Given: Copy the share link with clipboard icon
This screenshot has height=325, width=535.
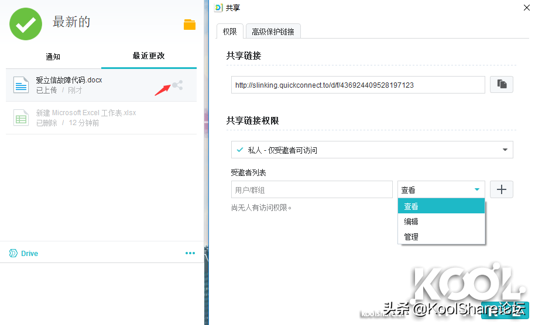Looking at the screenshot, I should tap(502, 85).
